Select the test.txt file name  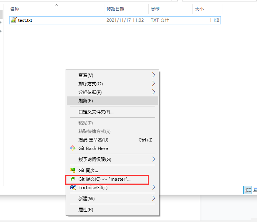tap(25, 20)
